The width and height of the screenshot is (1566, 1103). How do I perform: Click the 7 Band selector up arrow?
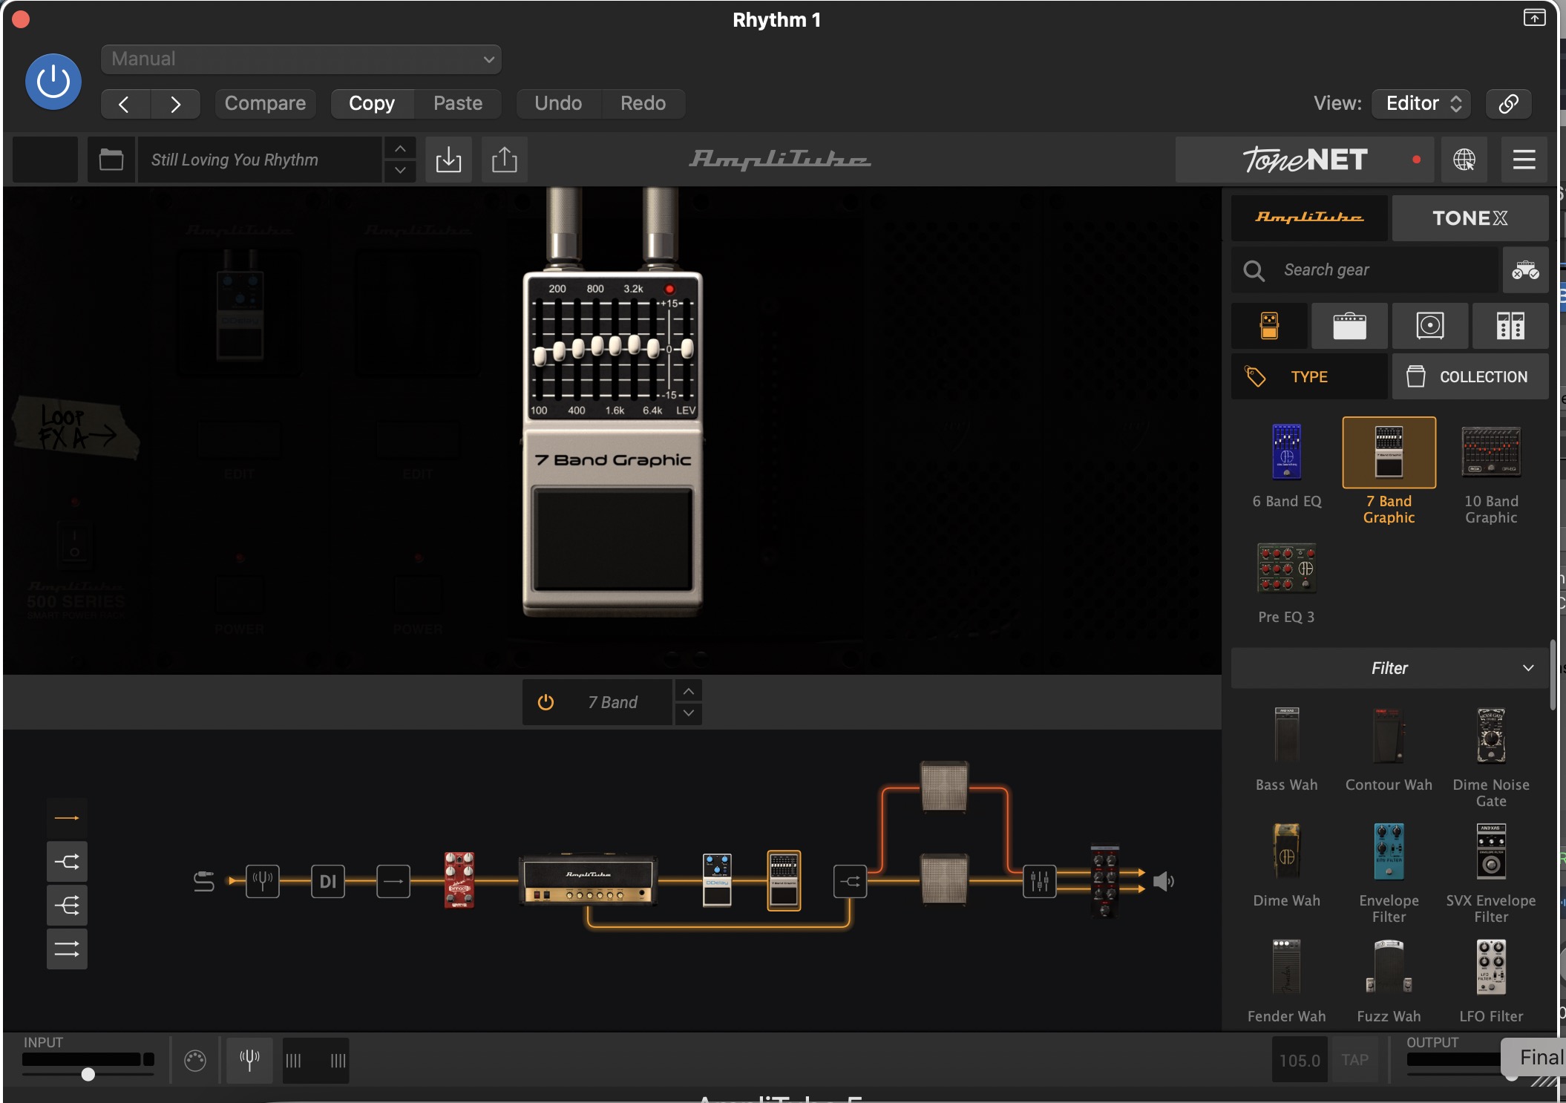[689, 691]
